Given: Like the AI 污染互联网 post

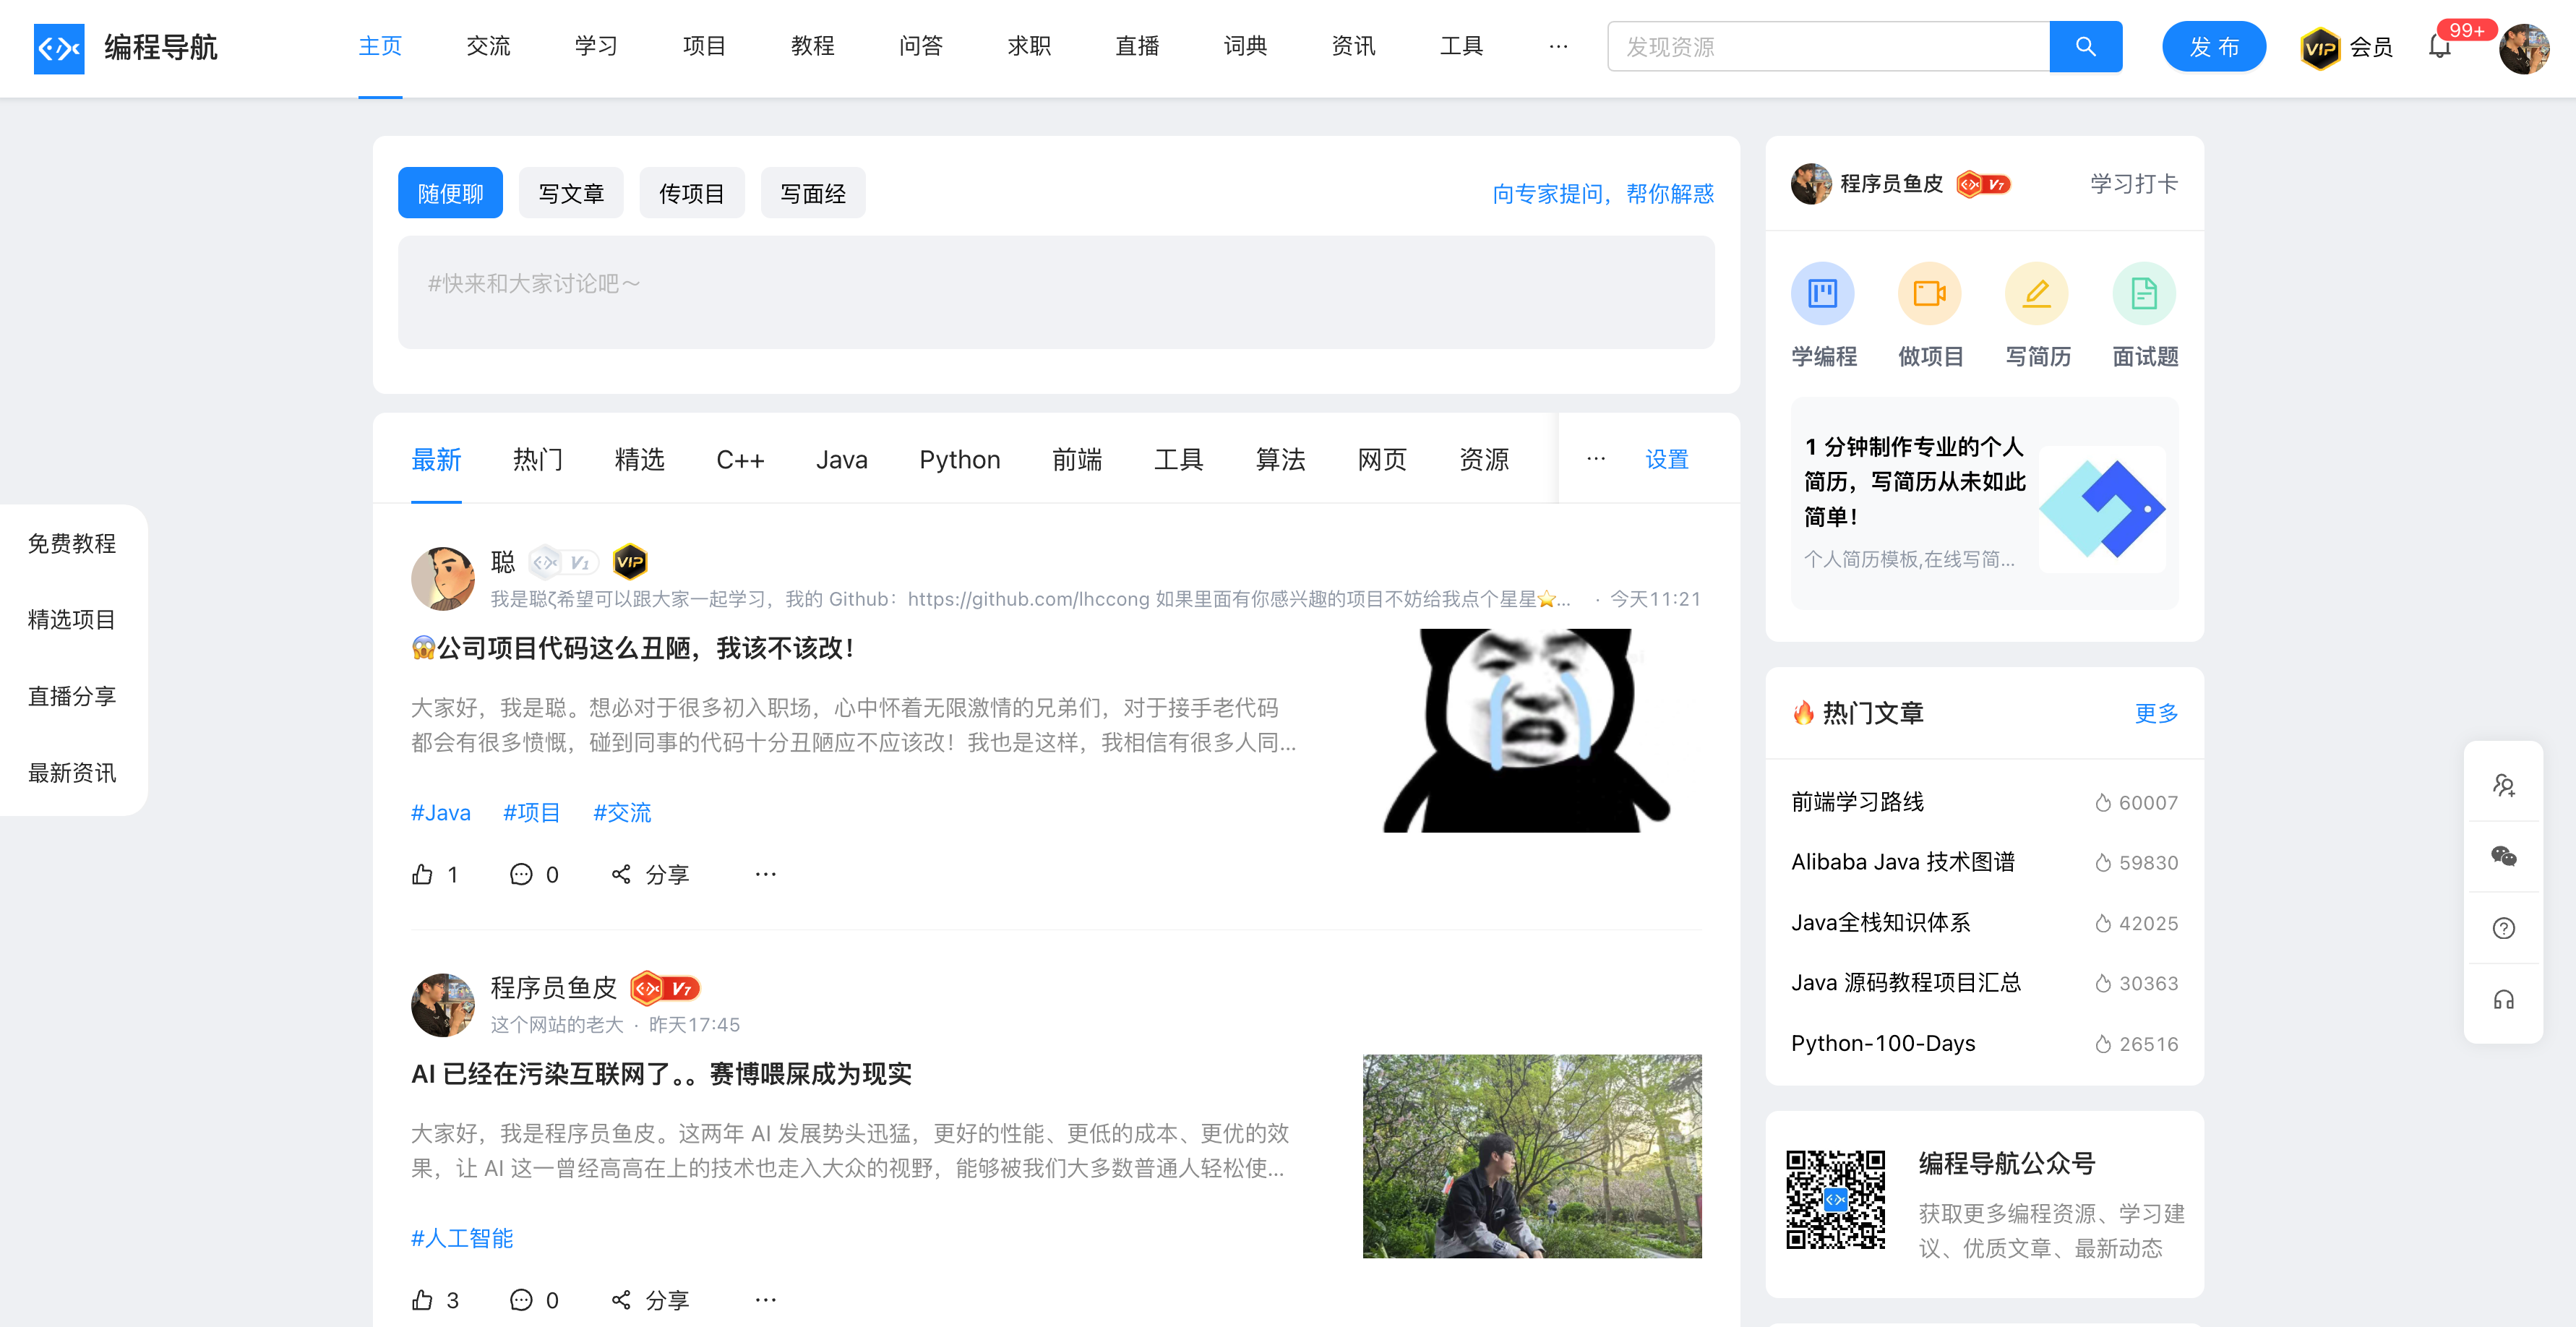Looking at the screenshot, I should 423,1300.
